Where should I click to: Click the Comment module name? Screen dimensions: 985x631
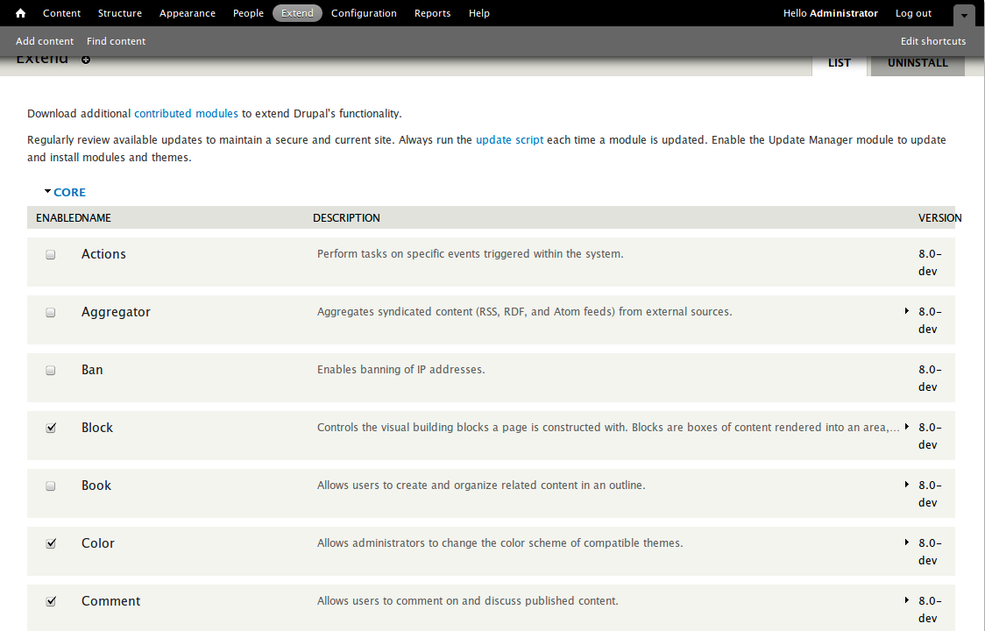tap(111, 601)
